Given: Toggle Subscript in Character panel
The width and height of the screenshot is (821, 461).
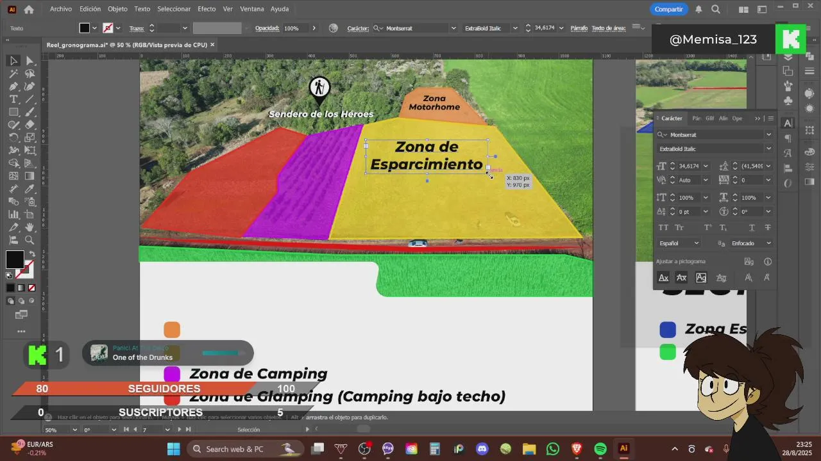Looking at the screenshot, I should [x=724, y=227].
